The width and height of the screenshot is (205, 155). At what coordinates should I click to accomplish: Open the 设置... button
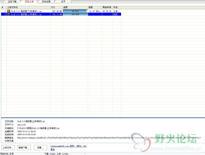tap(40, 148)
